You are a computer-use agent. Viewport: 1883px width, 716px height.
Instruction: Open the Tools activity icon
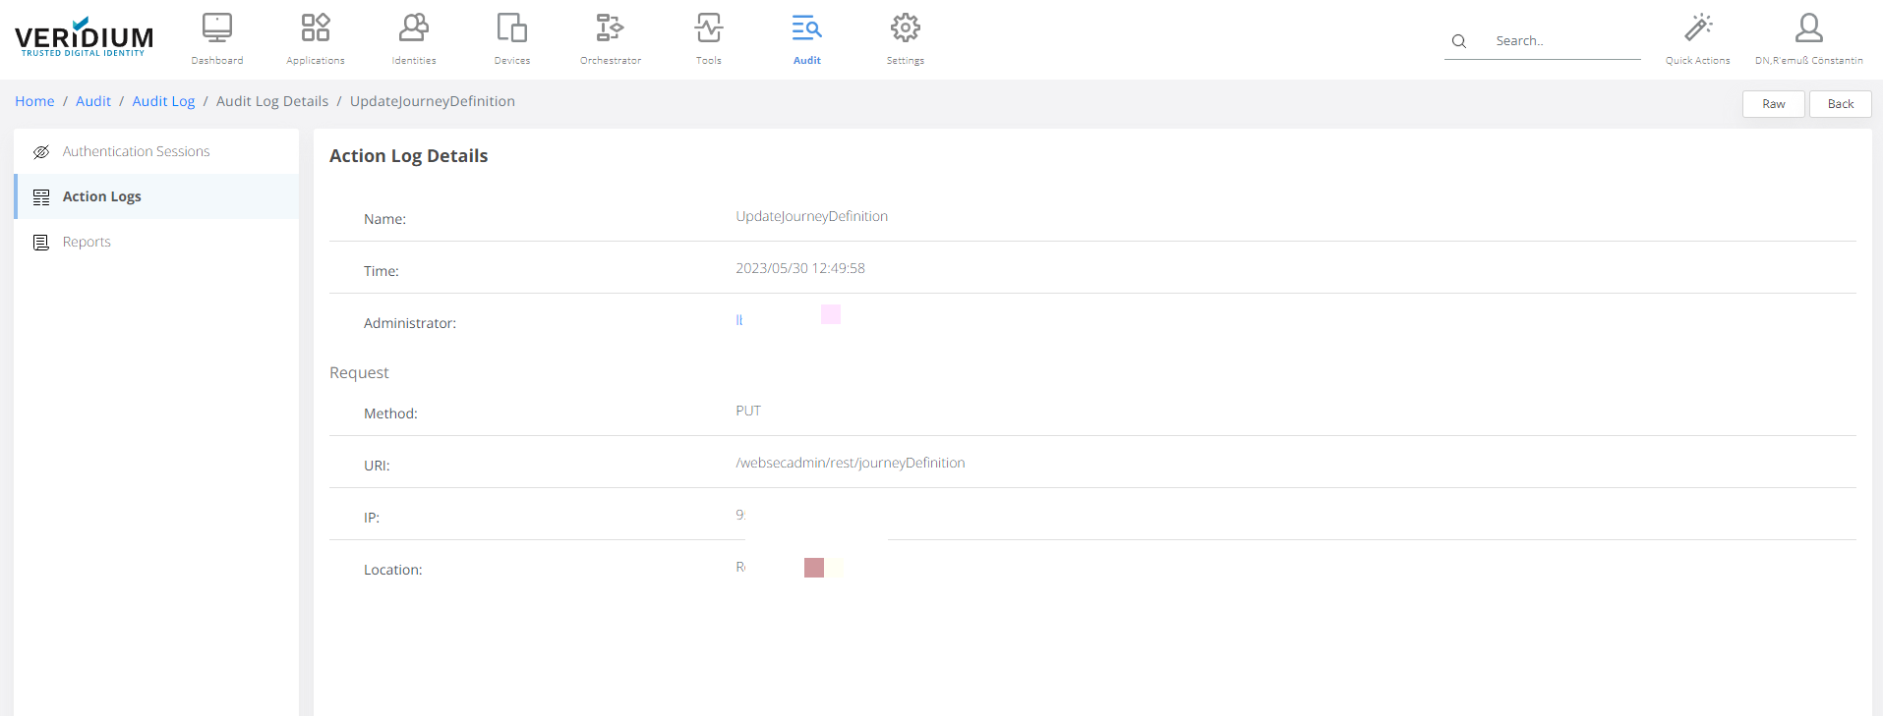click(x=709, y=28)
